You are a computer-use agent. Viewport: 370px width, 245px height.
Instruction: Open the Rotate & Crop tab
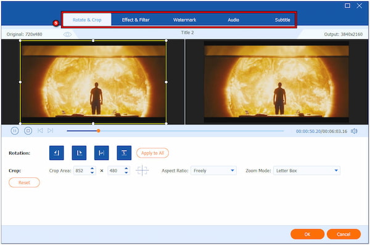87,20
